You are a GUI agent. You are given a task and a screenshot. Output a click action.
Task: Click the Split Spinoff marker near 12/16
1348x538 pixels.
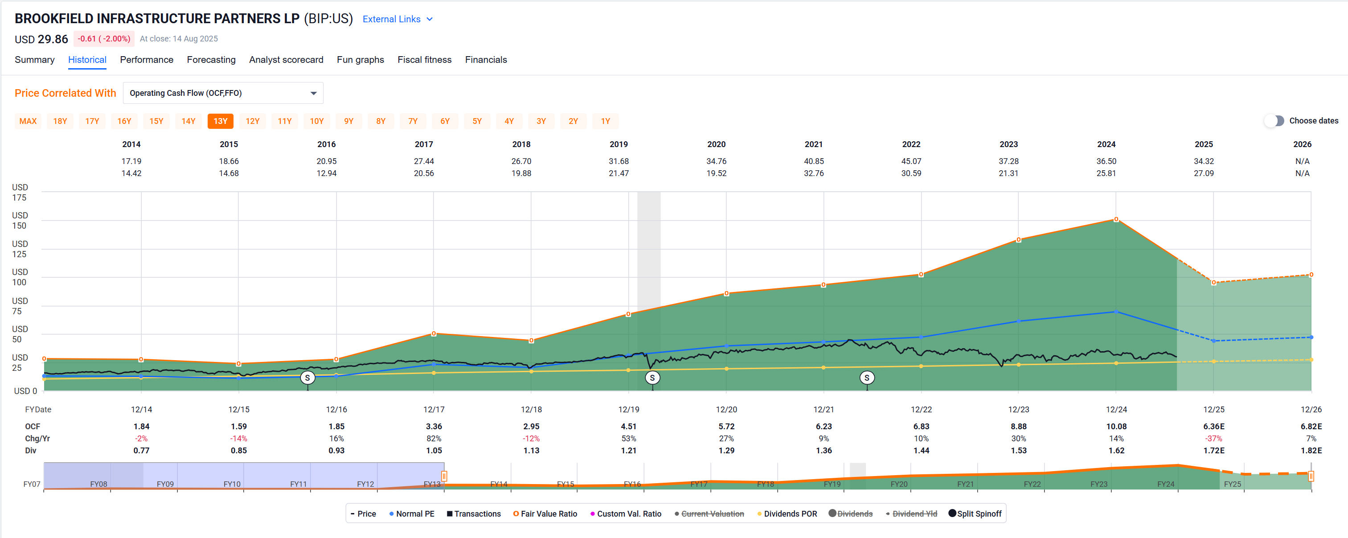[307, 378]
